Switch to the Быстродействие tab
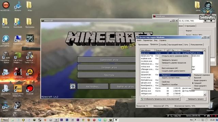Viewport: 218px width, 122px height. point(175,45)
